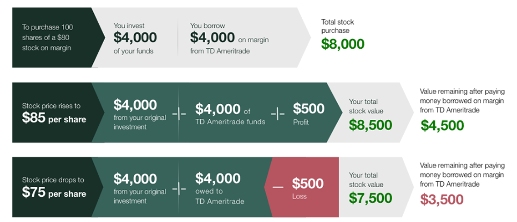
Task: Click 'You invest $4,000 of your funds'
Action: point(135,38)
